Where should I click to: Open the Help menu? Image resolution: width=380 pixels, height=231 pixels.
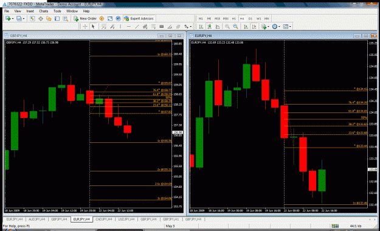[86, 11]
